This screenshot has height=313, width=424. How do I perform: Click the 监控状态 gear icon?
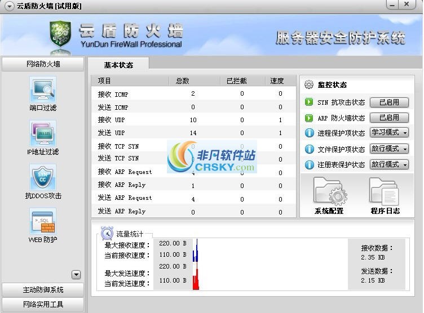pyautogui.click(x=308, y=85)
